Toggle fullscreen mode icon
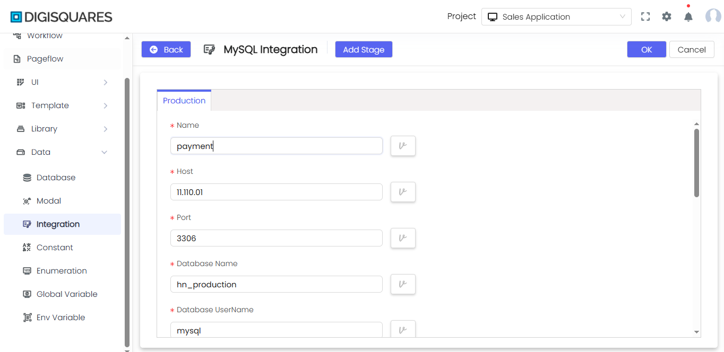 [645, 16]
